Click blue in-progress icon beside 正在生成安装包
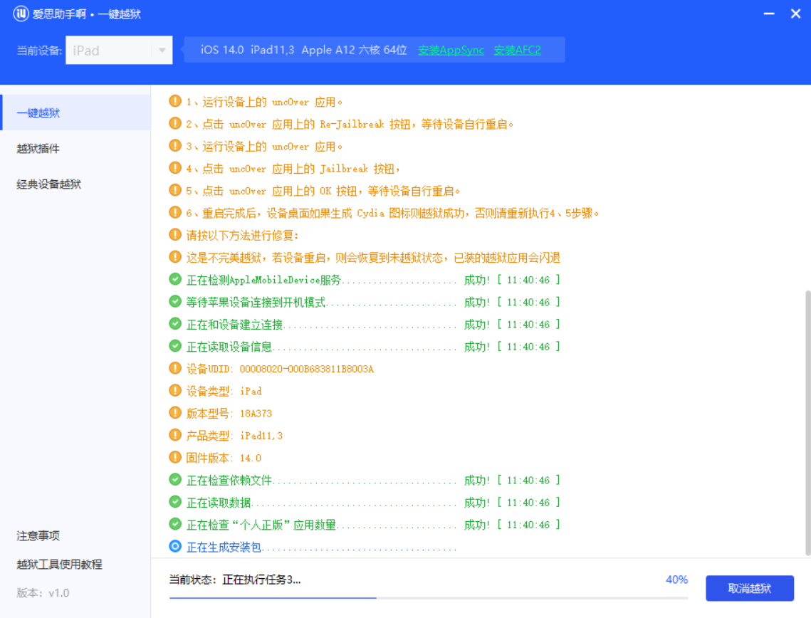This screenshot has width=811, height=618. click(175, 547)
